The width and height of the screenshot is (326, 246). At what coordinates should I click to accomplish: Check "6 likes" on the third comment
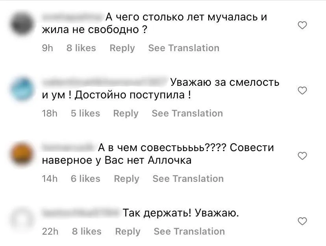tap(86, 178)
